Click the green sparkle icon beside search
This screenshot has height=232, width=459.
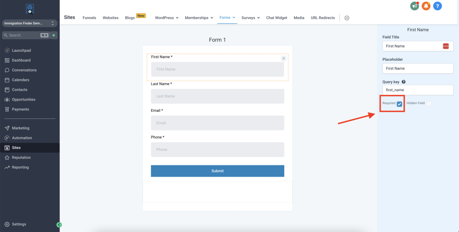tap(54, 35)
